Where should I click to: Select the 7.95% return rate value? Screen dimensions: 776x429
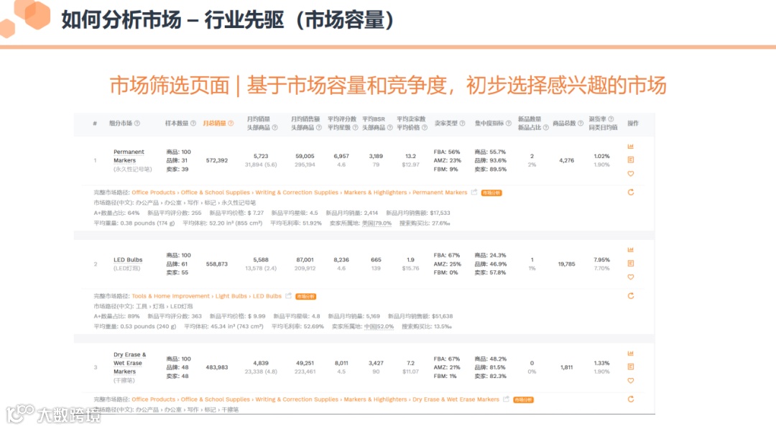click(602, 260)
